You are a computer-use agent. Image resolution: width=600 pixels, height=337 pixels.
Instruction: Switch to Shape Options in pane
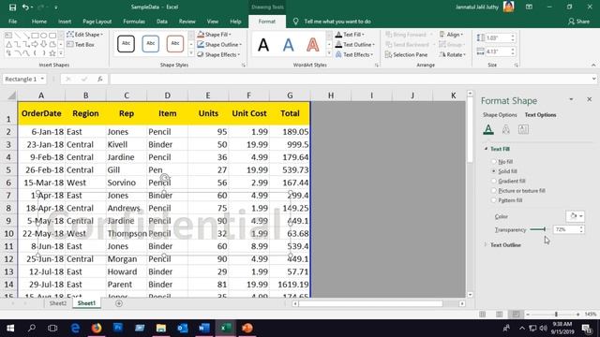pyautogui.click(x=500, y=114)
